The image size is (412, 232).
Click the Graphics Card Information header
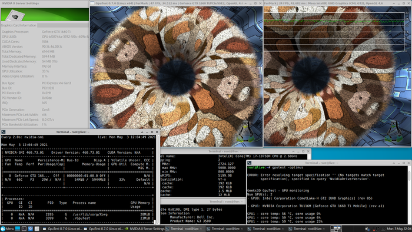[18, 25]
